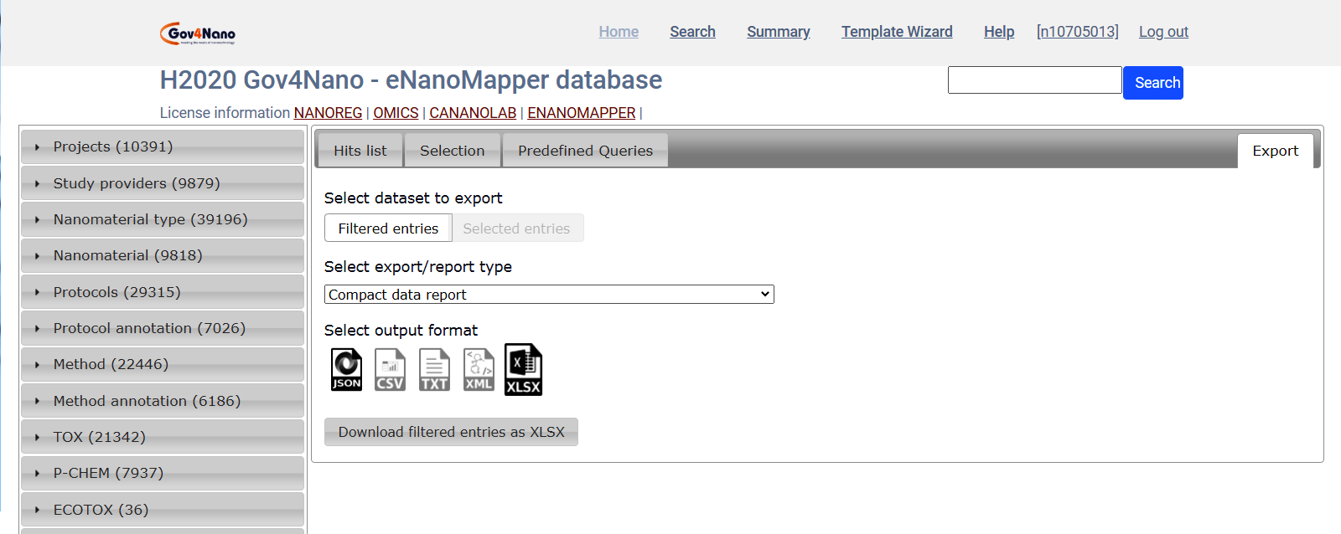This screenshot has width=1341, height=534.
Task: Open the export/report type dropdown
Action: (549, 295)
